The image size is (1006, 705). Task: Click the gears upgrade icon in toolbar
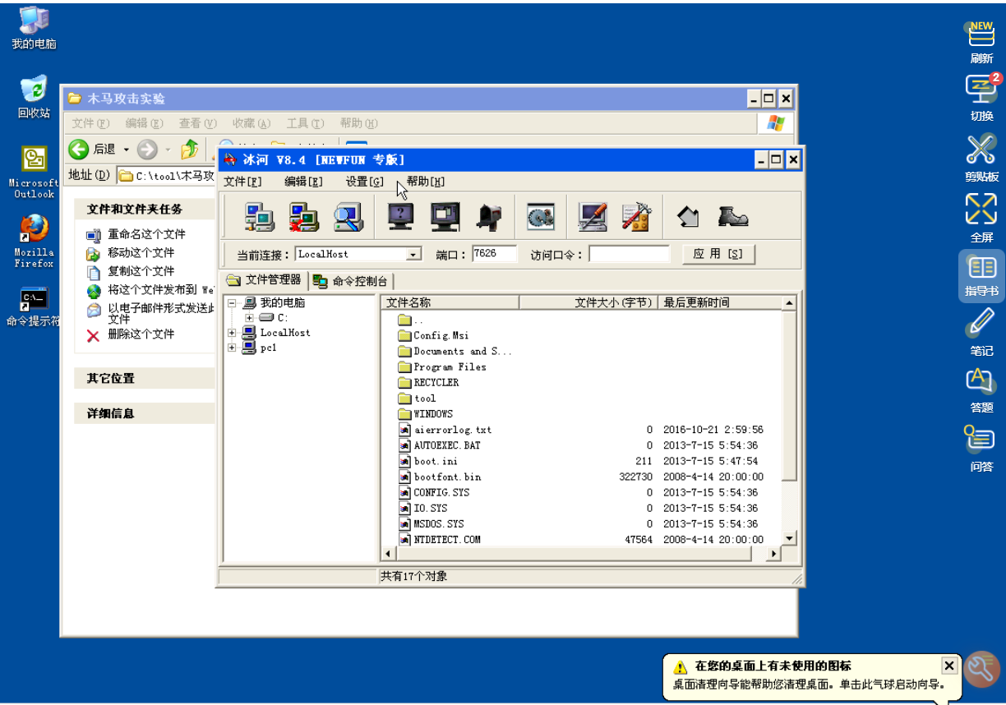tap(541, 217)
